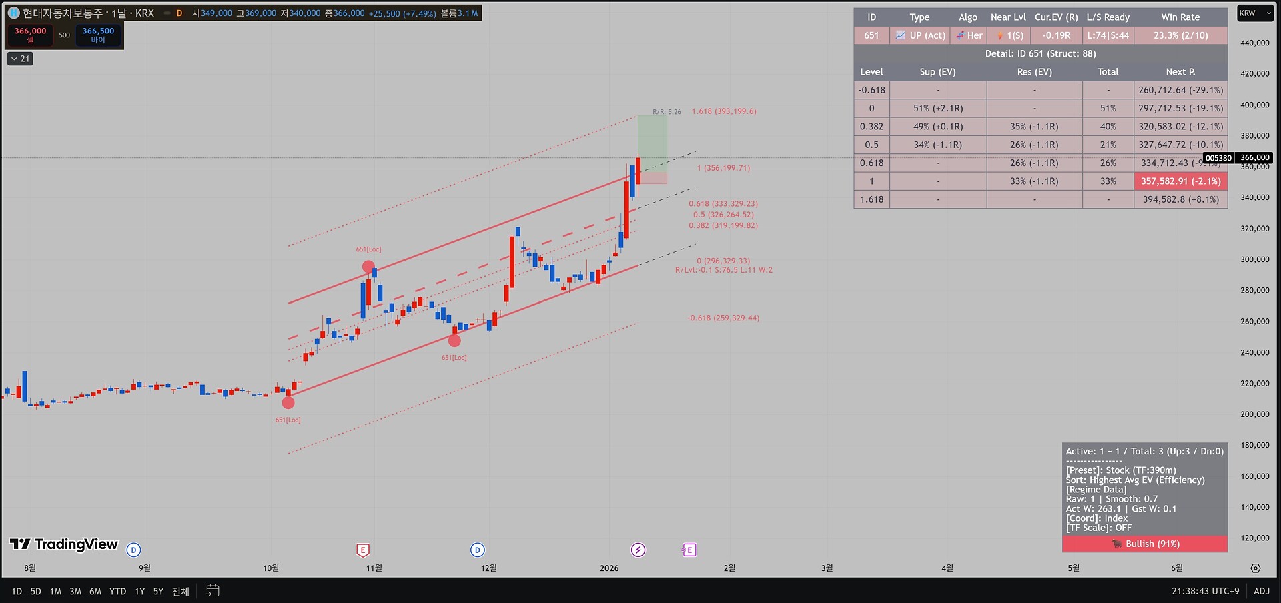The width and height of the screenshot is (1281, 603).
Task: Show the full history with 전체
Action: 181,592
